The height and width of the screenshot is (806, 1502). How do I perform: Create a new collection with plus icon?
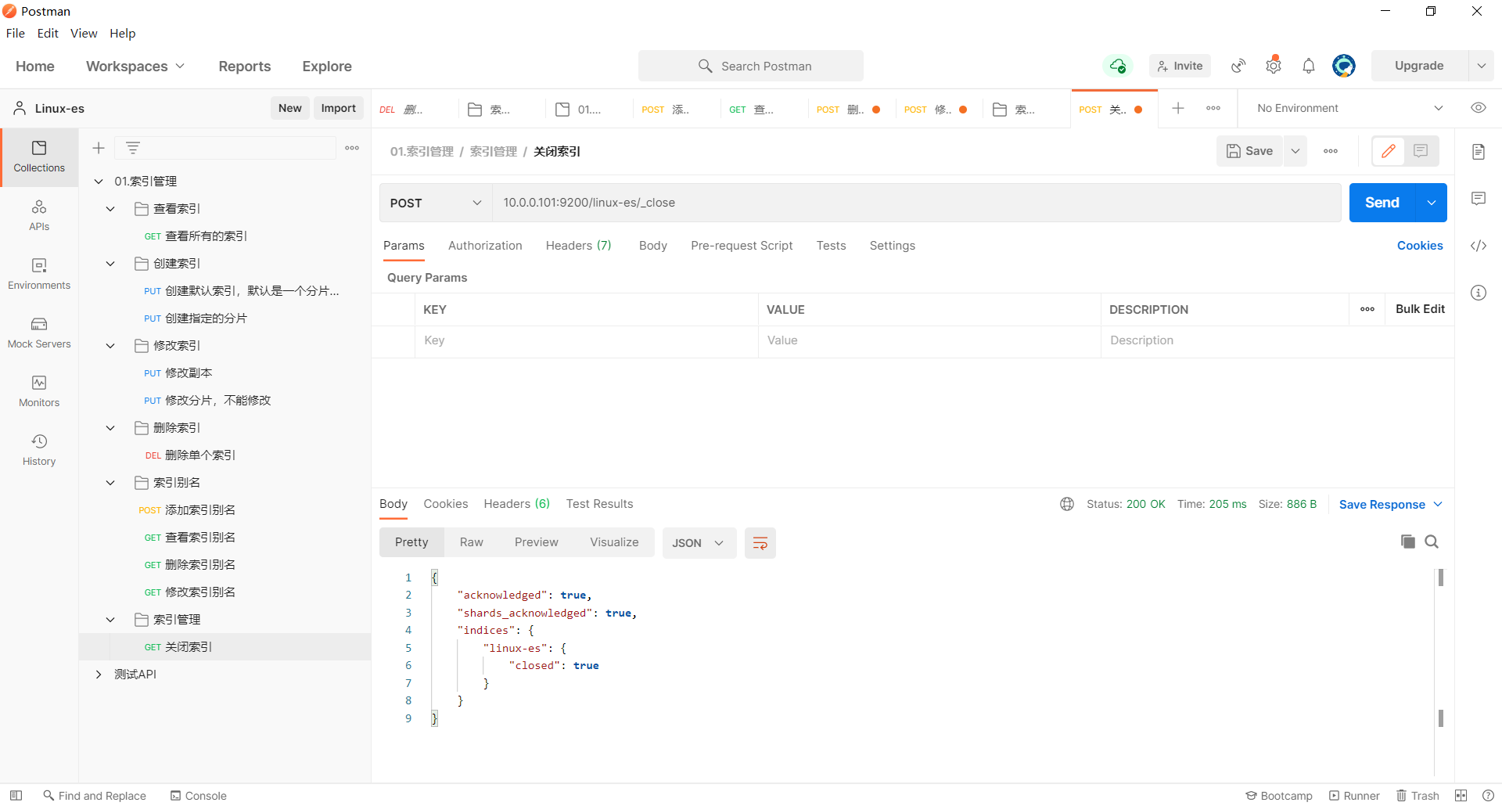click(x=99, y=148)
